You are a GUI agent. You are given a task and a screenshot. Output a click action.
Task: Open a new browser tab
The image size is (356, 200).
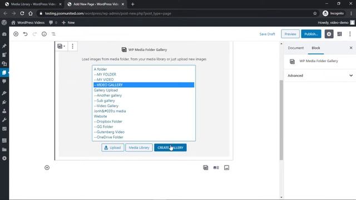(133, 4)
